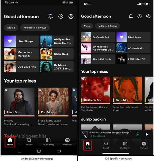The image size is (154, 161).
Task: Select Podcasts & Shows chip on iOS
Action: (107, 26)
